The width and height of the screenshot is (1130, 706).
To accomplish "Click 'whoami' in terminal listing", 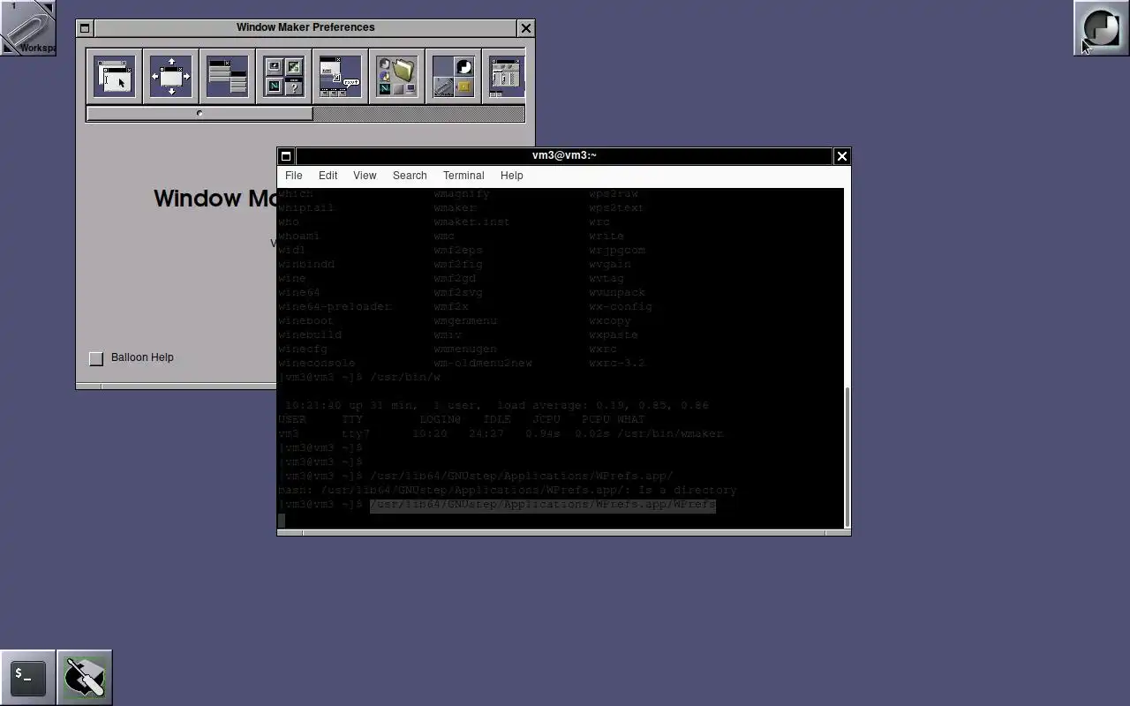I will (298, 237).
